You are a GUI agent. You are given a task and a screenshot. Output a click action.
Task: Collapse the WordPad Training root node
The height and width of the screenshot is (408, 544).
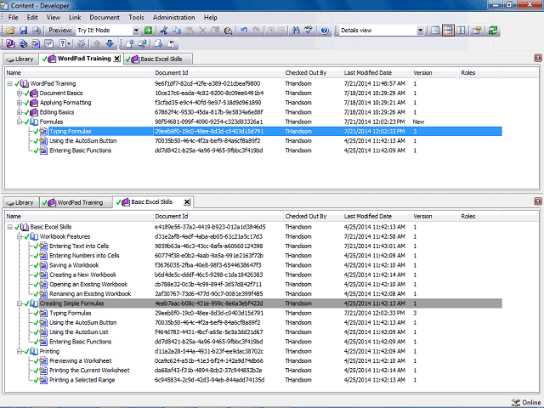[x=10, y=83]
